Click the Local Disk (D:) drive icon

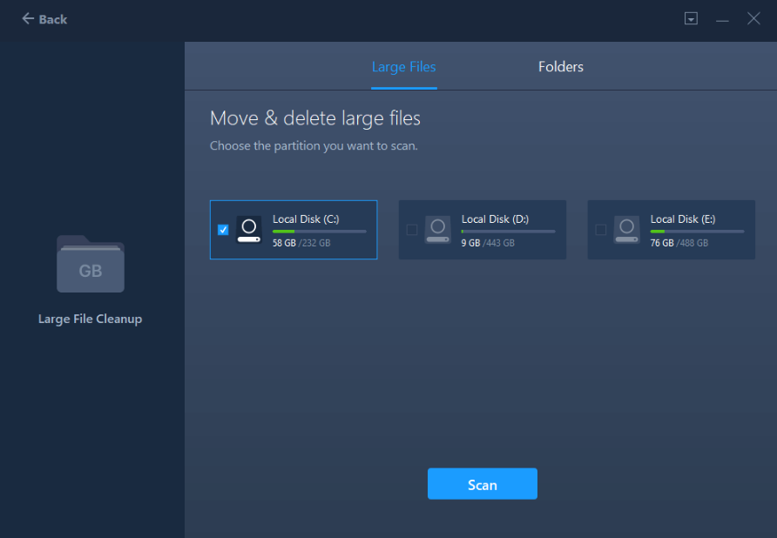[437, 230]
